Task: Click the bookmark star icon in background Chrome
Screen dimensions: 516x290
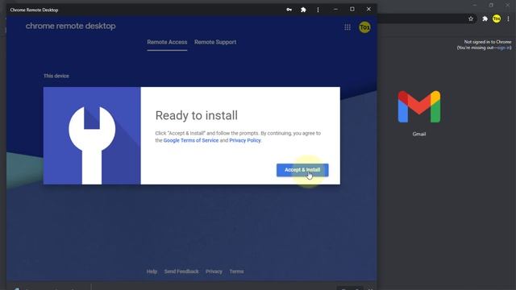Action: point(471,19)
